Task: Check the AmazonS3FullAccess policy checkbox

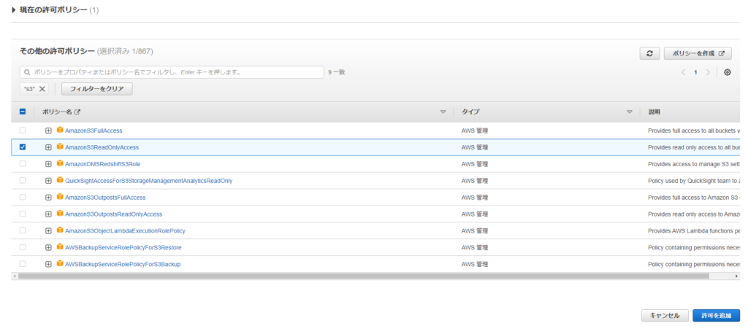Action: pyautogui.click(x=23, y=131)
